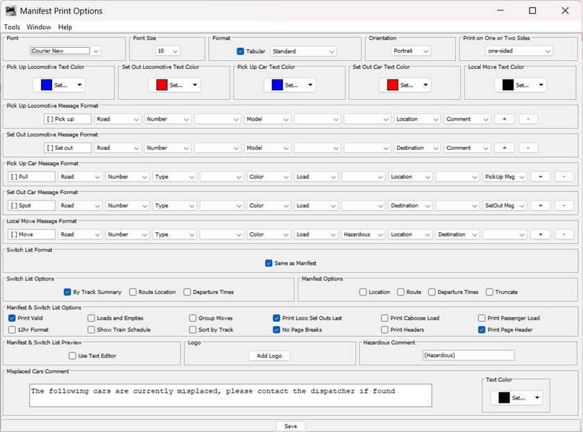Click the plus button in Pick Up Car row
The width and height of the screenshot is (583, 432).
(540, 177)
